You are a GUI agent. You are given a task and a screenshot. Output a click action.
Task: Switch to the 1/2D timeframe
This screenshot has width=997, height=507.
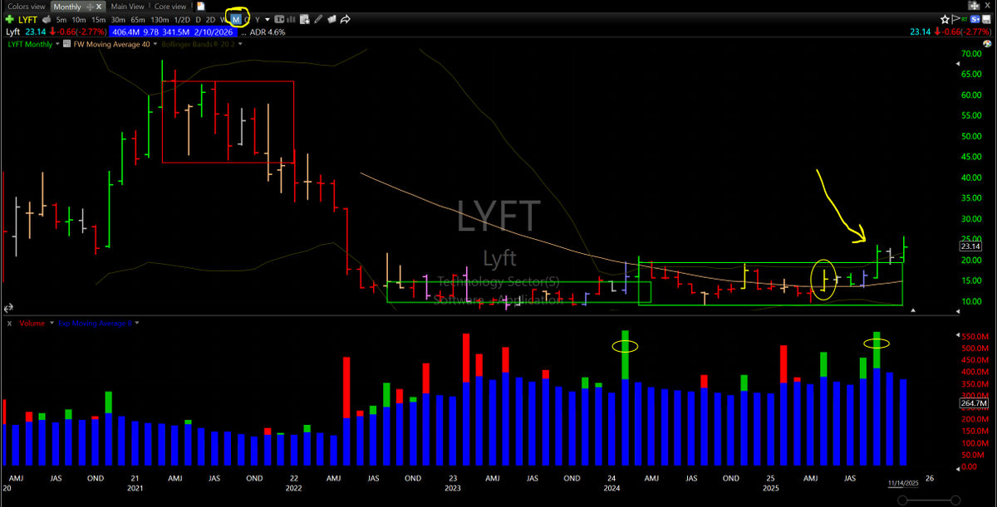pos(182,20)
